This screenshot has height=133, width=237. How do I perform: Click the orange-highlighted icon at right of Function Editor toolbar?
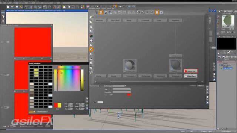(157, 12)
